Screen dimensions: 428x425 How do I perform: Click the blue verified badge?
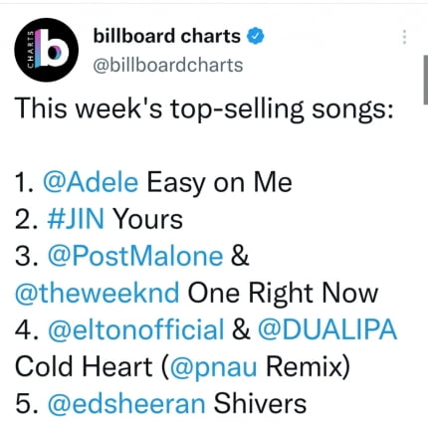click(x=256, y=36)
